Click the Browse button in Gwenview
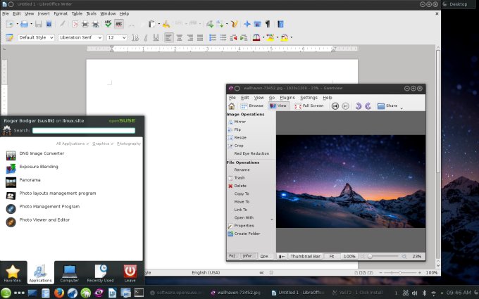 click(251, 106)
